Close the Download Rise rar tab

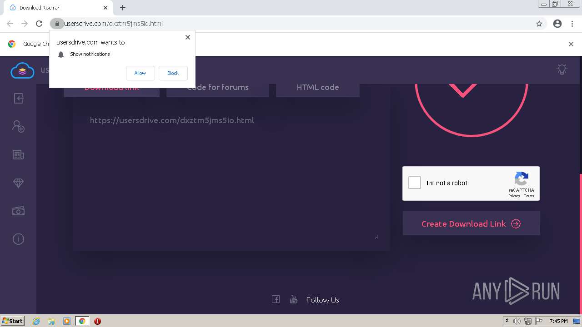pyautogui.click(x=105, y=8)
